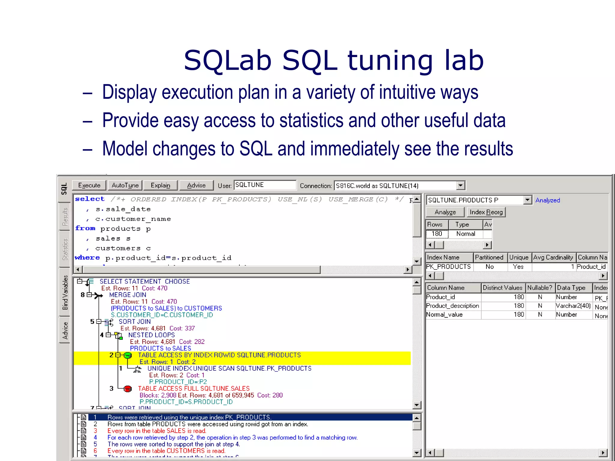Collapse the MERGE JOIN step 8 node
The height and width of the screenshot is (461, 615).
[x=89, y=295]
